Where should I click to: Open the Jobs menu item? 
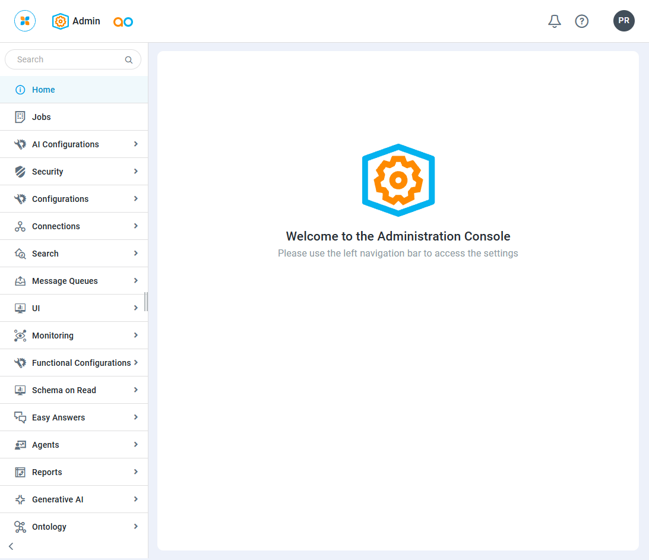point(74,117)
